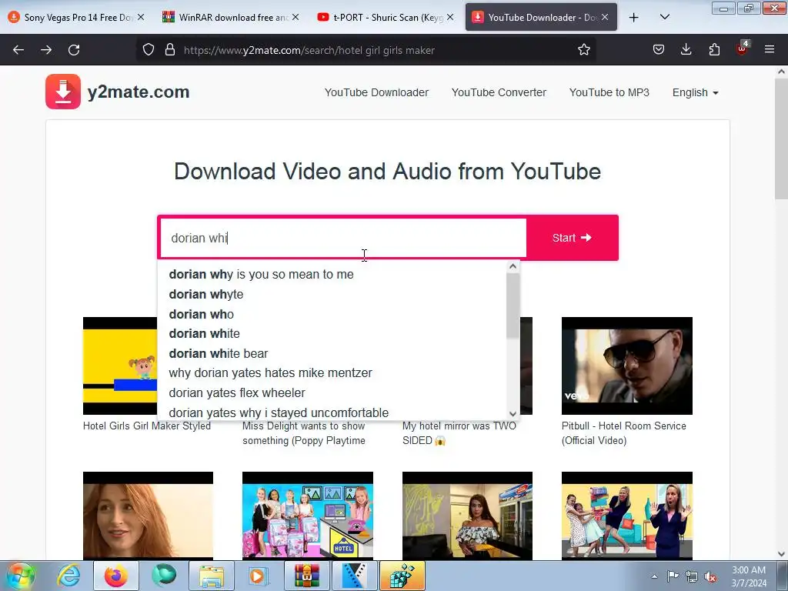This screenshot has height=591, width=788.
Task: Open the YouTube to MP3 nav link
Action: [x=609, y=92]
